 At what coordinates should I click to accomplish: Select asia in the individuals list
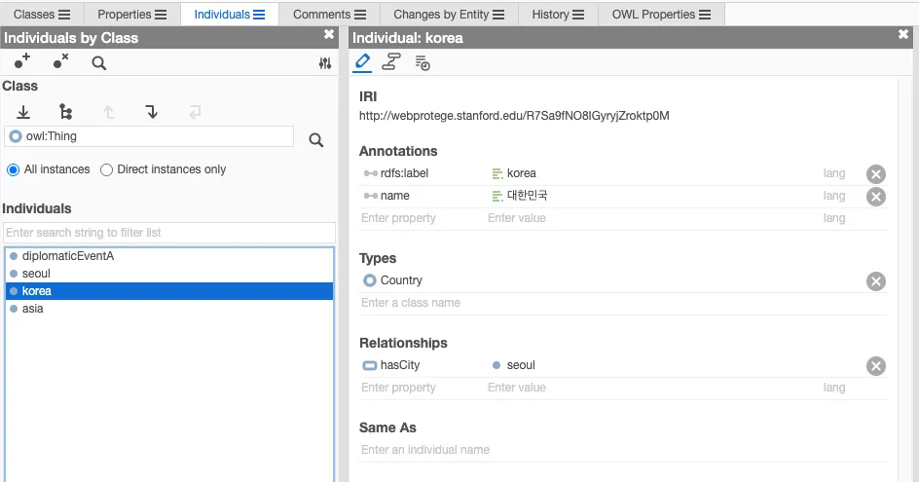169,309
